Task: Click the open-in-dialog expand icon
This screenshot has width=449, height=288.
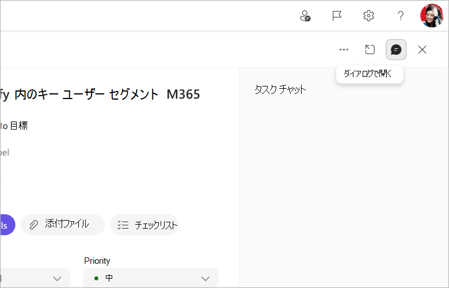Action: tap(370, 50)
